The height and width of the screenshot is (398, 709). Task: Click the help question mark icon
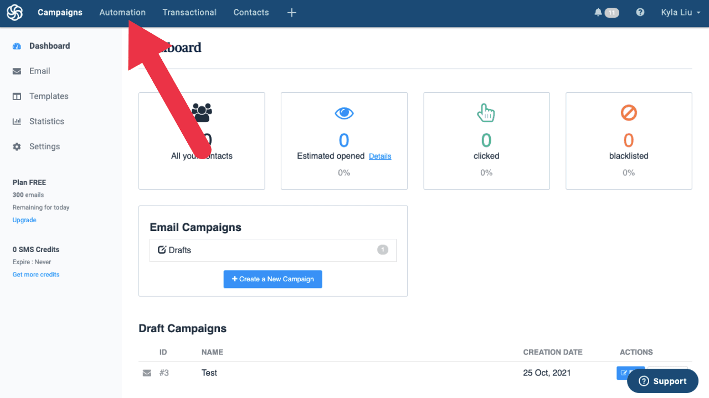pos(640,12)
